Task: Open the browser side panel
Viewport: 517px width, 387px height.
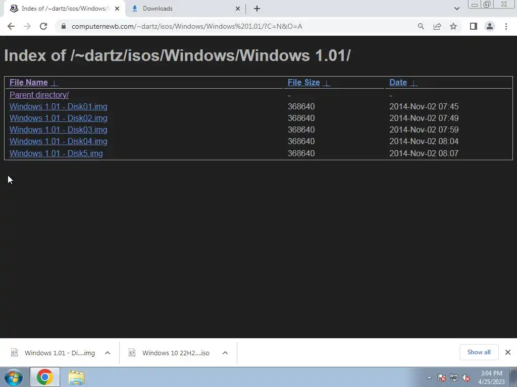Action: [x=474, y=26]
